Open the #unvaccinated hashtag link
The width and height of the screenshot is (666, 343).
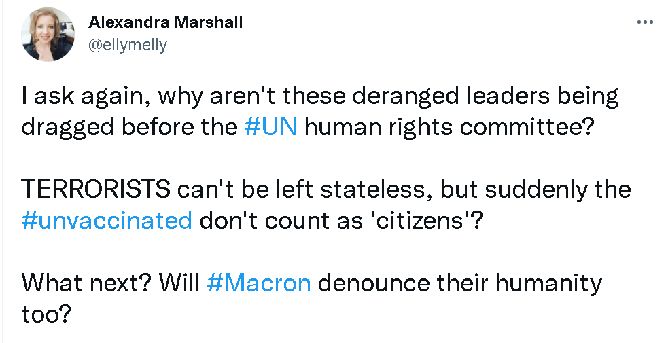pyautogui.click(x=107, y=221)
